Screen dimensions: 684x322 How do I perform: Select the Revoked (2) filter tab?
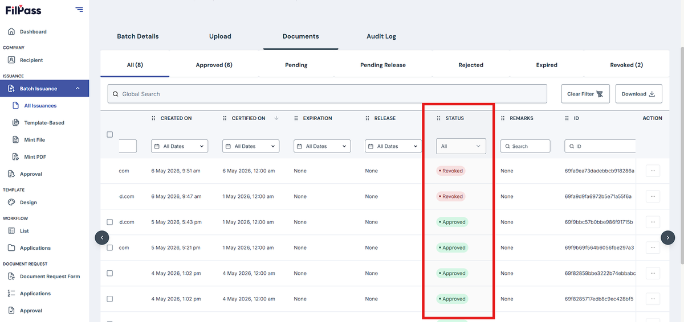626,65
